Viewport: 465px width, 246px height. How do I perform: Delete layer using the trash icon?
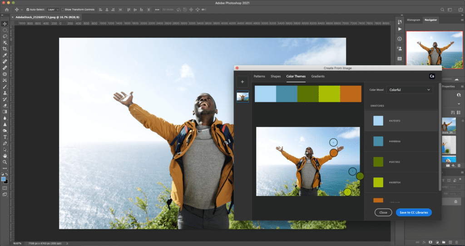pos(456,242)
